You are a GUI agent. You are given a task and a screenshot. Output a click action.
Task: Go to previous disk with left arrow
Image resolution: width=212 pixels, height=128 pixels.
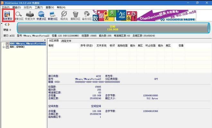click(5, 24)
